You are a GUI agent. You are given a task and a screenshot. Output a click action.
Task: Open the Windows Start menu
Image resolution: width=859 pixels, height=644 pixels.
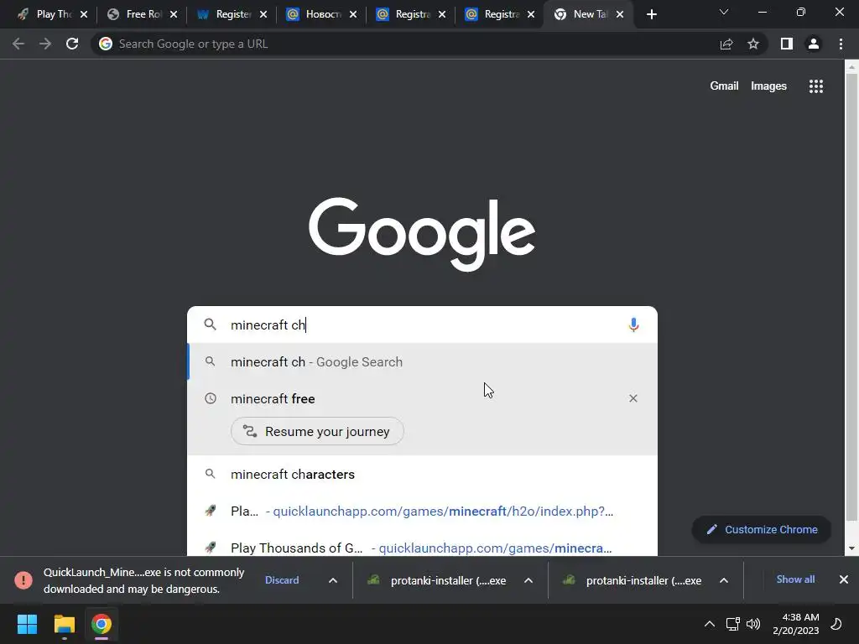click(x=27, y=624)
